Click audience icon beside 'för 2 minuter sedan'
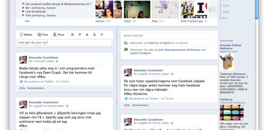 point(57,61)
